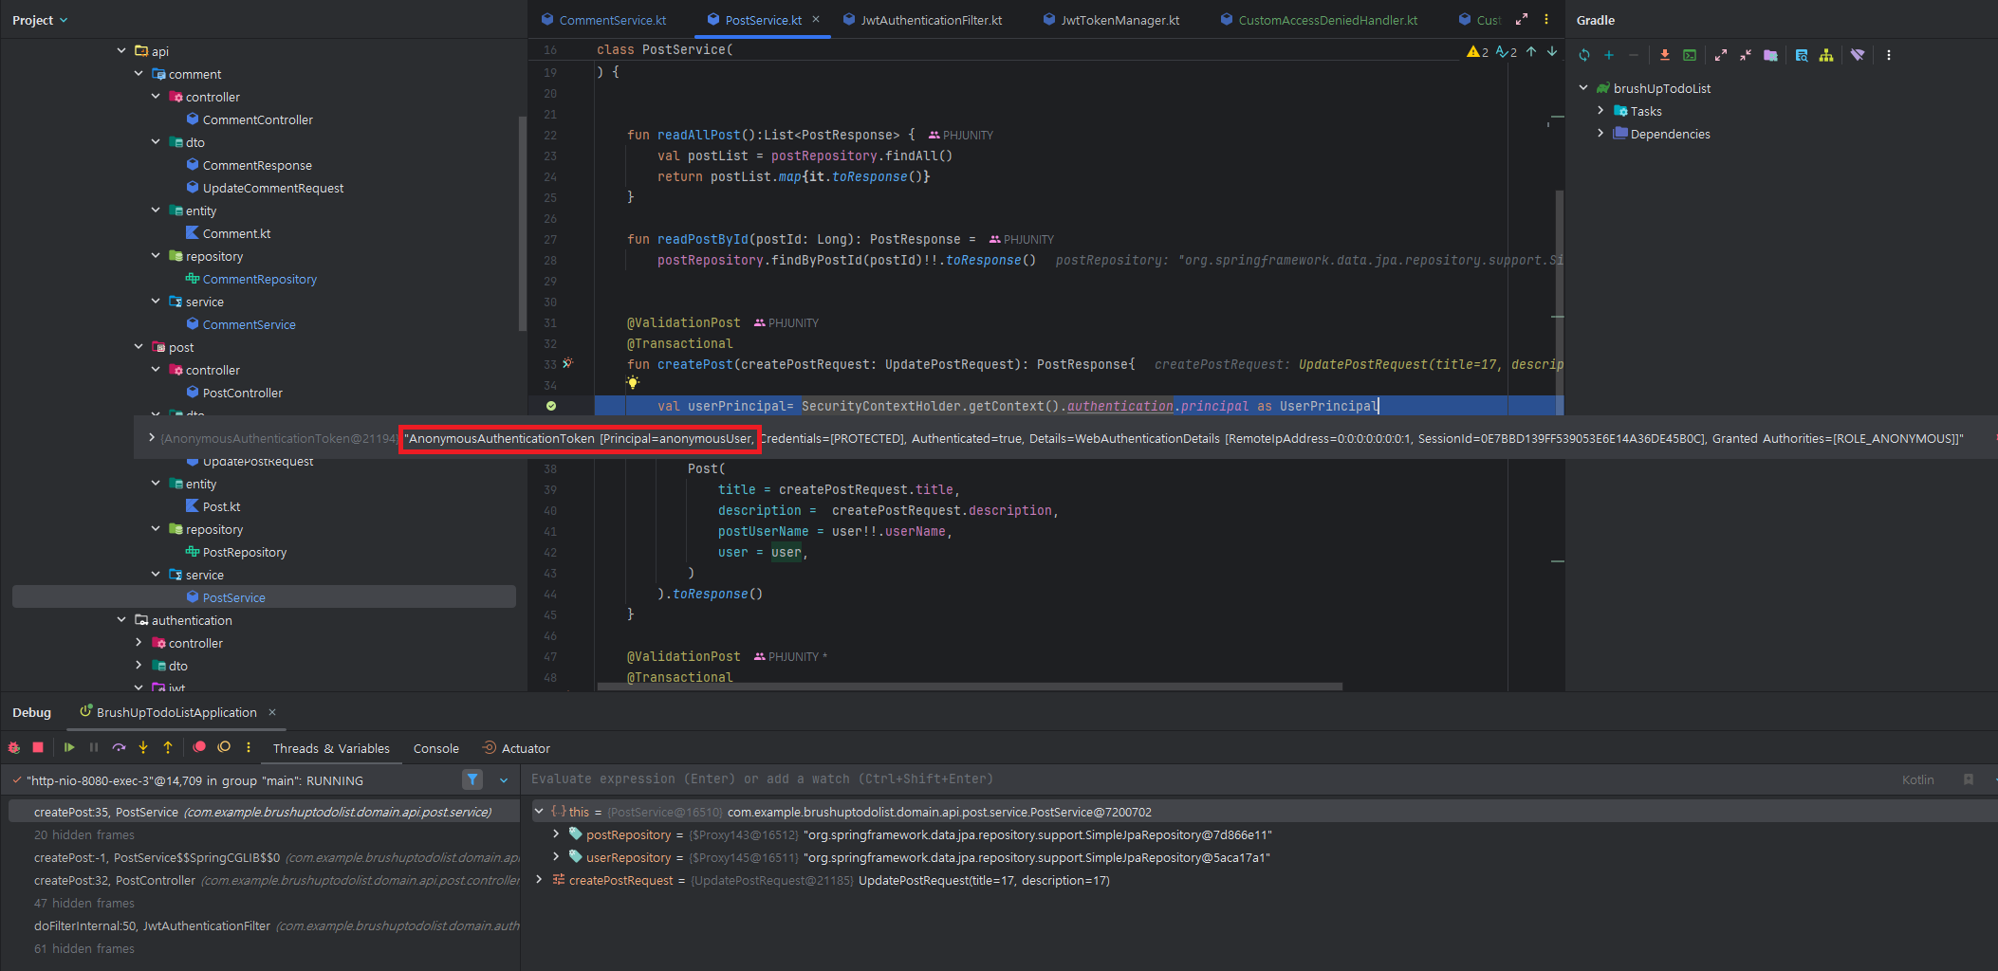Step out of the current method
1998x971 pixels.
click(168, 747)
